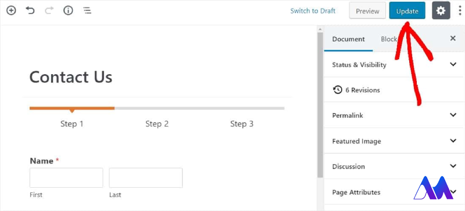This screenshot has height=211, width=465.
Task: Click the First name input field
Action: tap(66, 177)
